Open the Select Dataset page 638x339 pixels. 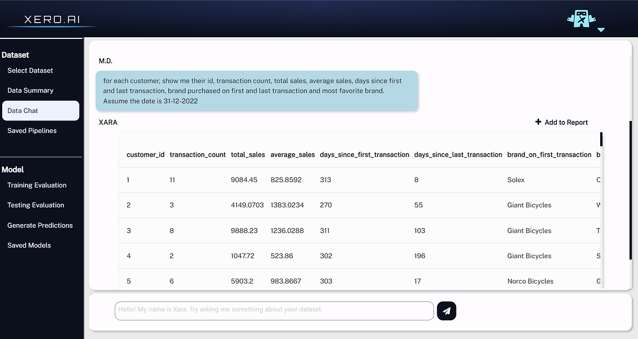[30, 70]
